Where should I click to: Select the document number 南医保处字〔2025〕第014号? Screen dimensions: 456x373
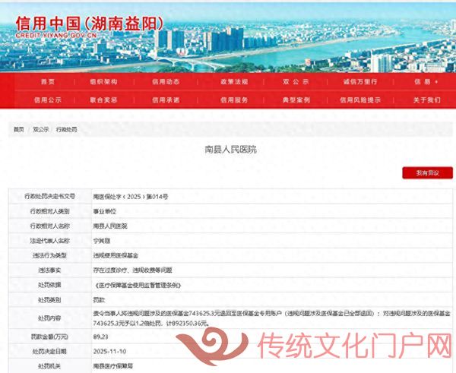tap(131, 197)
